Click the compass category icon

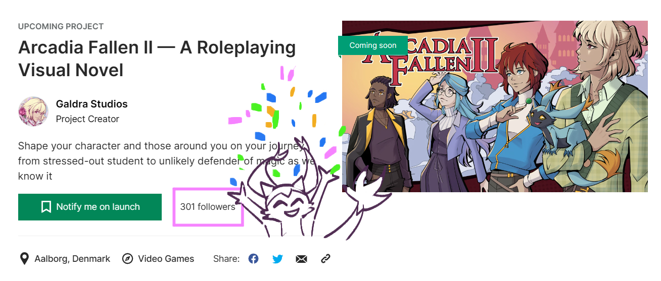pos(128,259)
